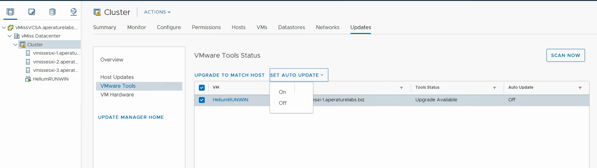Click the VMware Tools Status heading
Screen dimensions: 597x168
pyautogui.click(x=227, y=55)
